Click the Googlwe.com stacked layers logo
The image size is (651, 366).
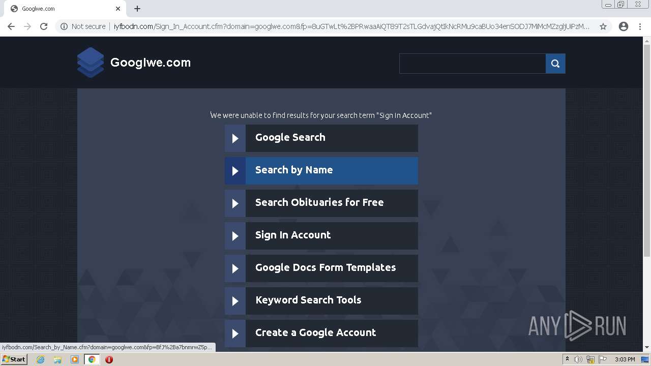91,63
